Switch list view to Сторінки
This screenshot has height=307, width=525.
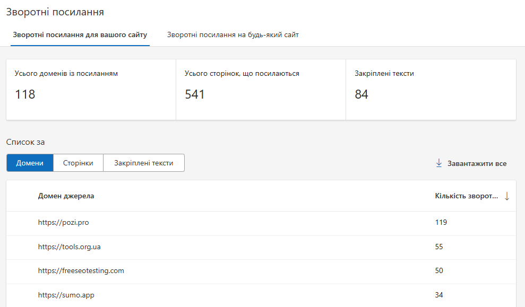pyautogui.click(x=78, y=163)
